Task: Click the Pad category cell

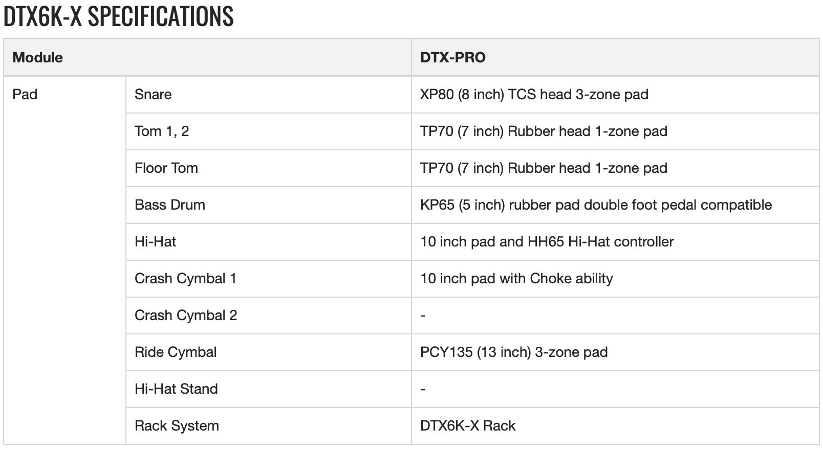Action: [x=25, y=95]
